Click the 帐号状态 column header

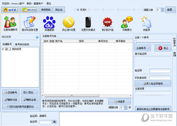pyautogui.click(x=107, y=41)
